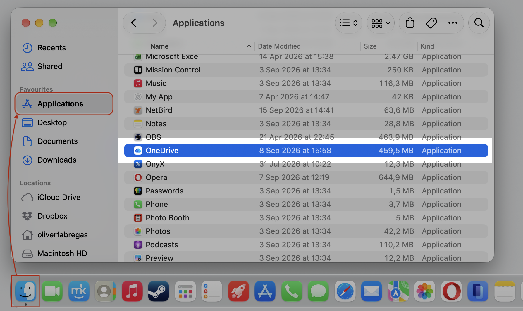
Task: Open MacKeeper from the Dock
Action: coord(79,291)
